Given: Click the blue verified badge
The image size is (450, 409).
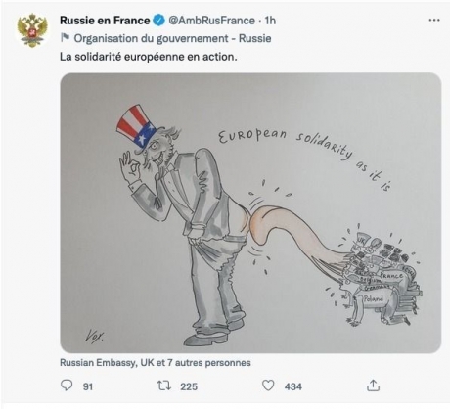Looking at the screenshot, I should coord(158,21).
